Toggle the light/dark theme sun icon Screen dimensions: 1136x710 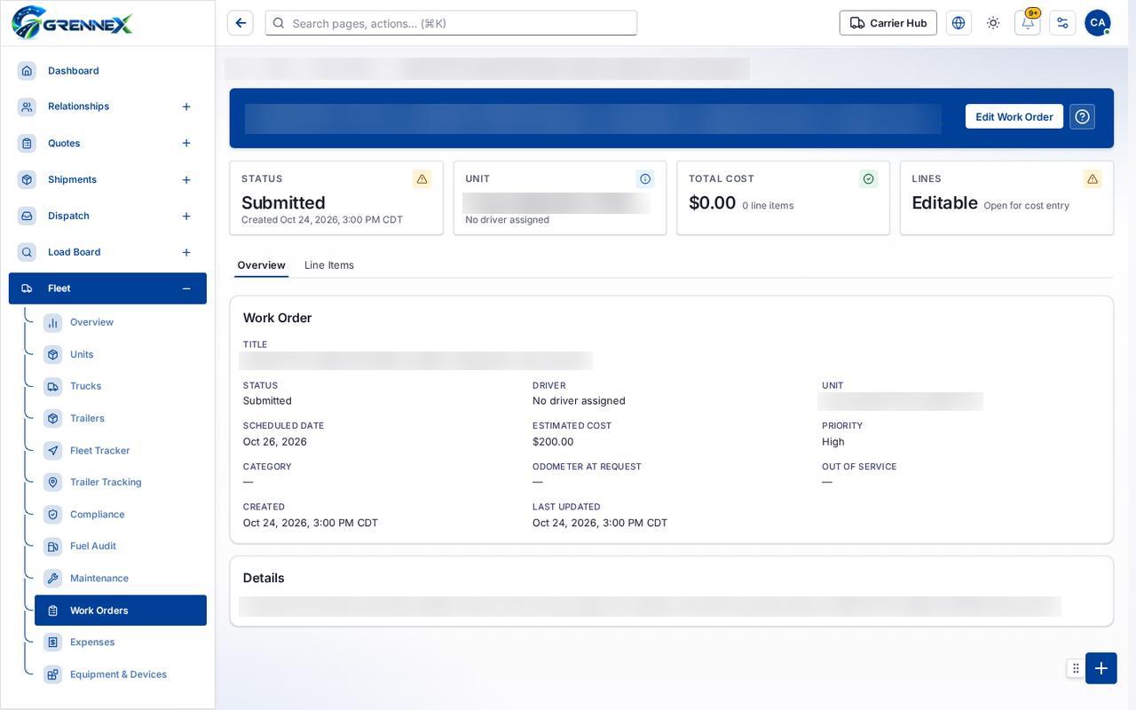point(993,23)
